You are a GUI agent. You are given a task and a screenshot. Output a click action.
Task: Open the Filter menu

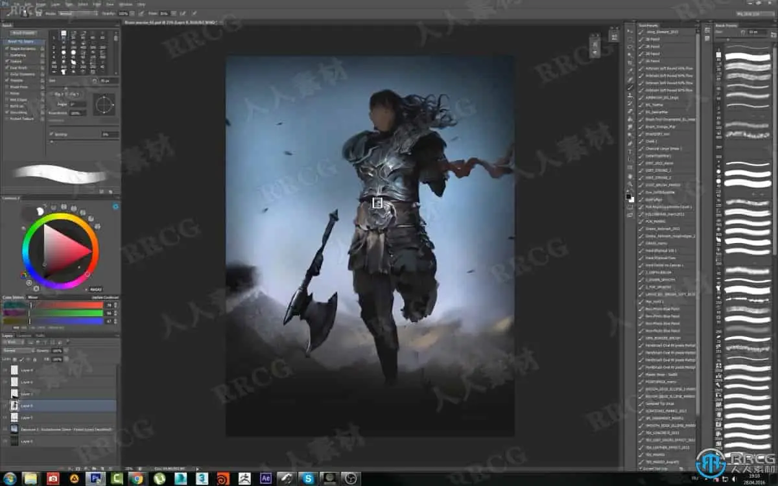(x=97, y=4)
